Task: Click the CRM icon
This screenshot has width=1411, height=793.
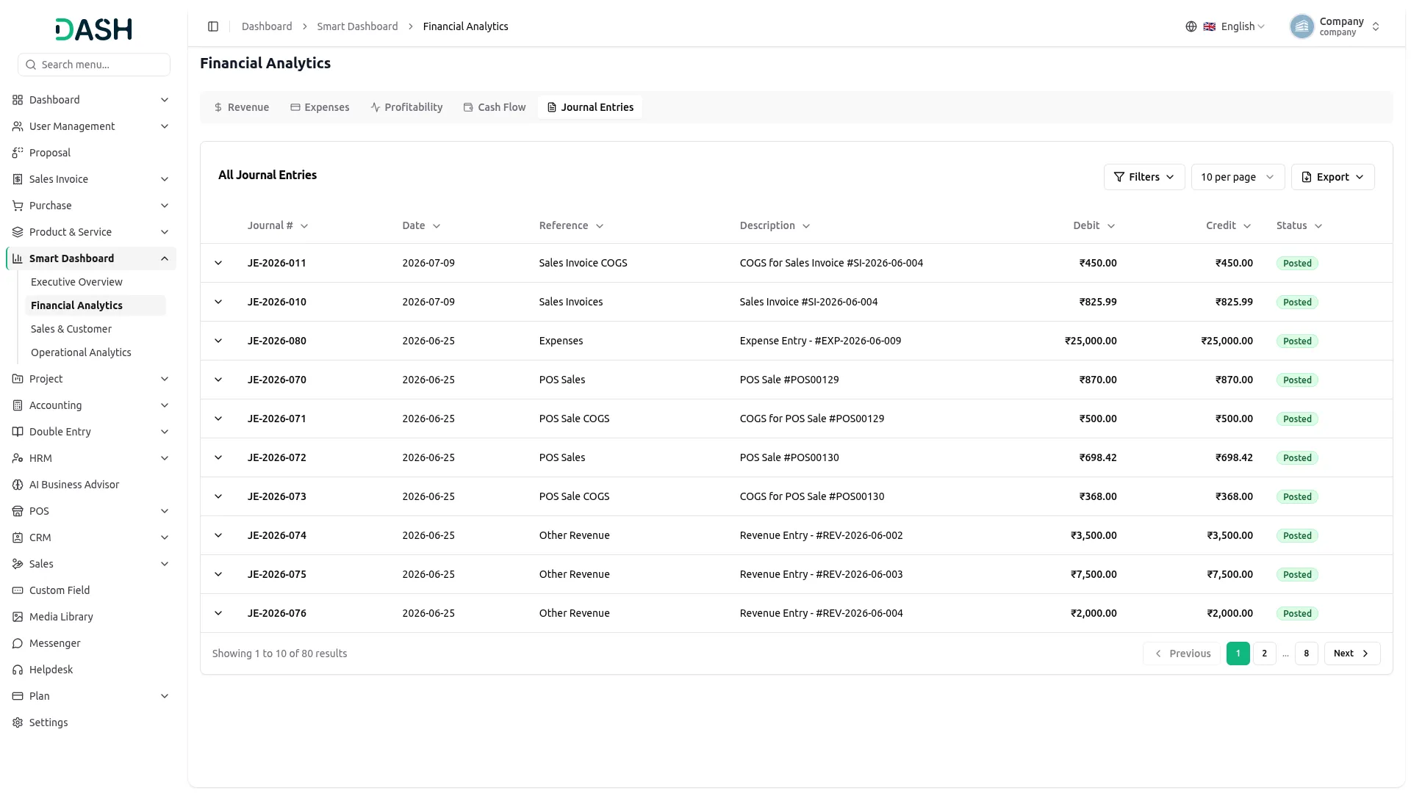Action: [18, 537]
